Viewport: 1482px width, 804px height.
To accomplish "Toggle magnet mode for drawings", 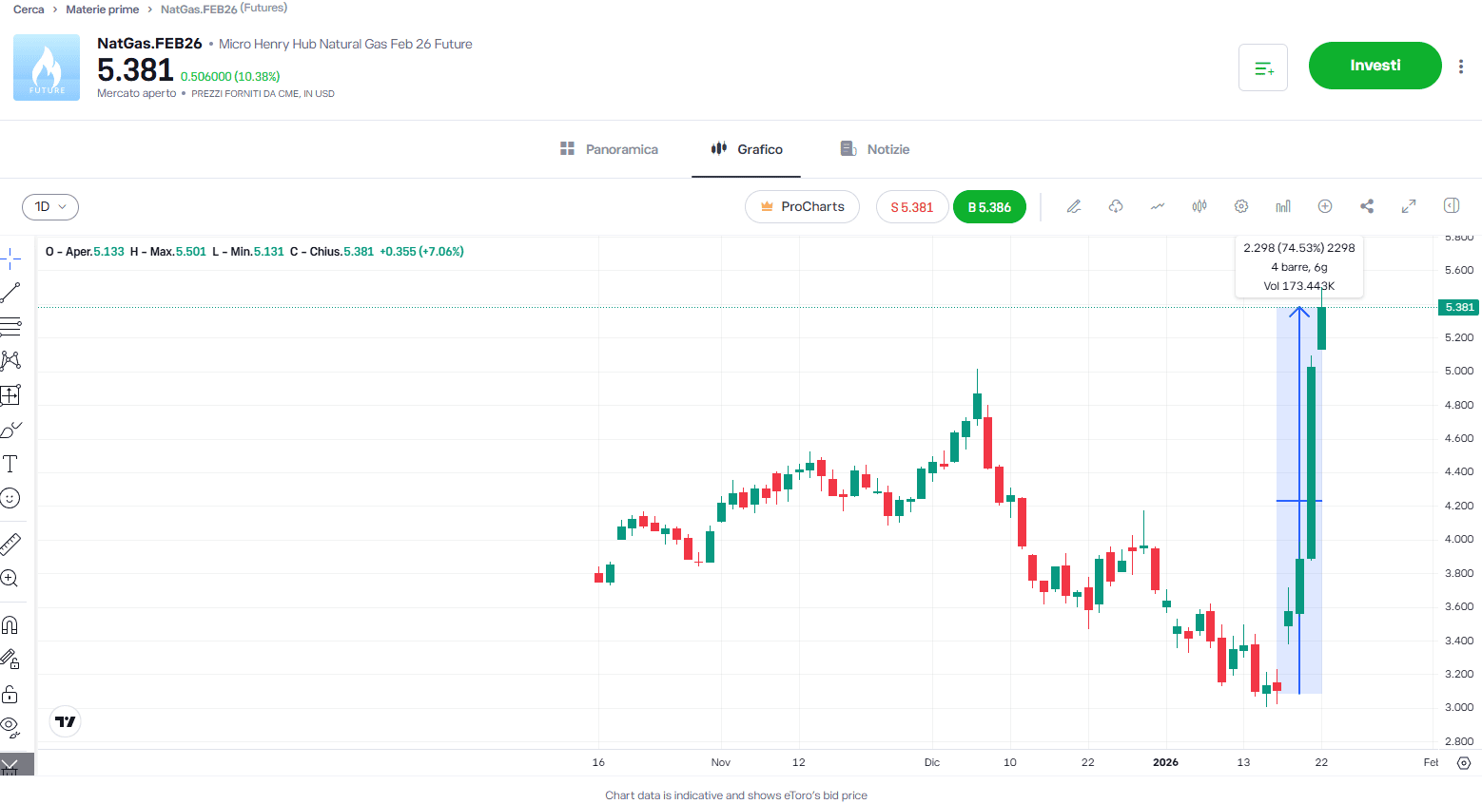I will pyautogui.click(x=10, y=625).
